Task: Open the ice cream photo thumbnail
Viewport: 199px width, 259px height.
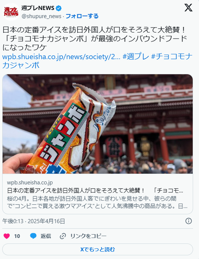Action: tap(98, 124)
